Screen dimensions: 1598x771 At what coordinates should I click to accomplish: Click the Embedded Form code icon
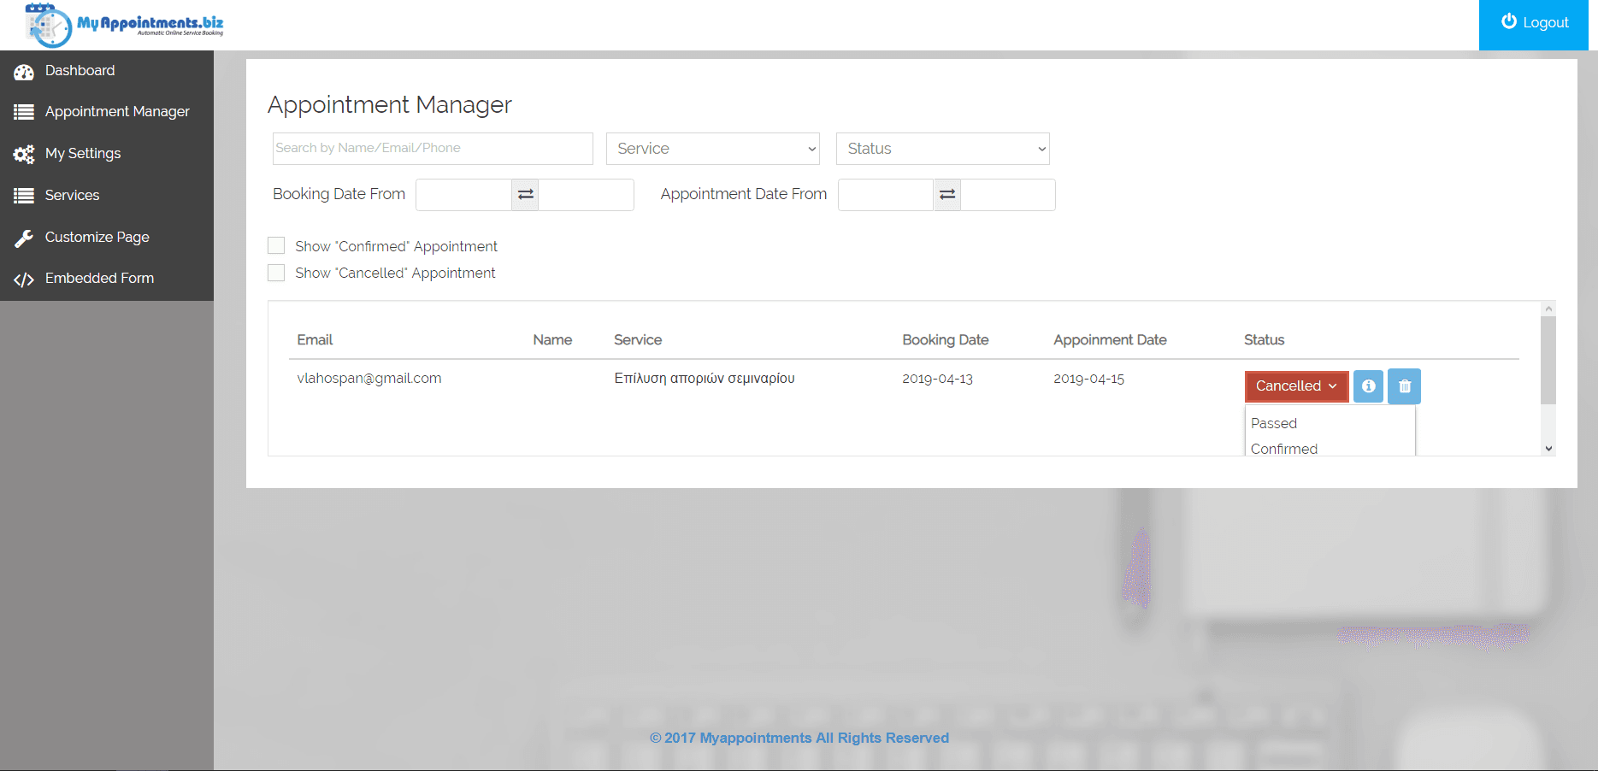pos(24,280)
